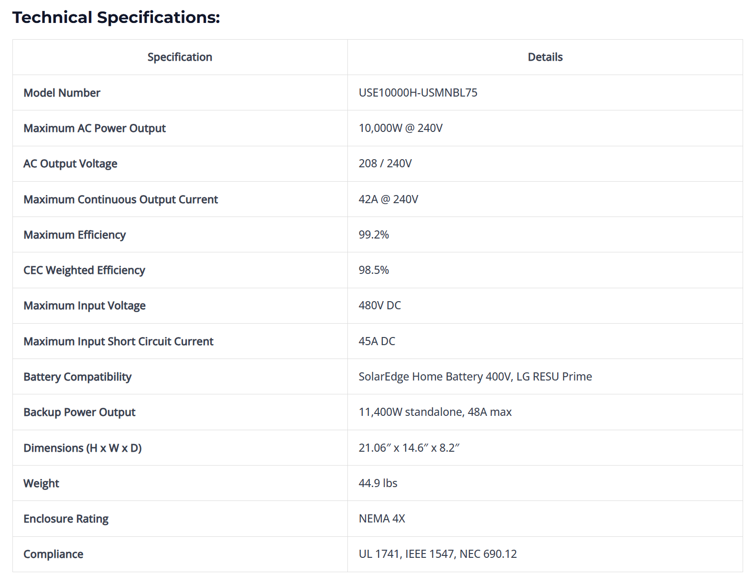Viewport: 756px width, 587px height.
Task: Click the Battery Compatibility label
Action: click(77, 377)
